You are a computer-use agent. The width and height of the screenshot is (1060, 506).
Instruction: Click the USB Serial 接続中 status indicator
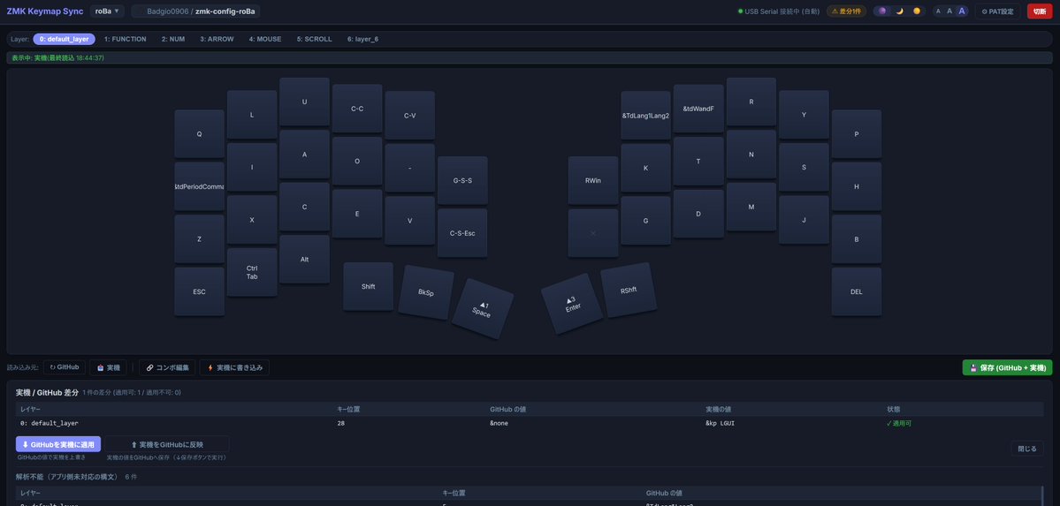tap(779, 11)
